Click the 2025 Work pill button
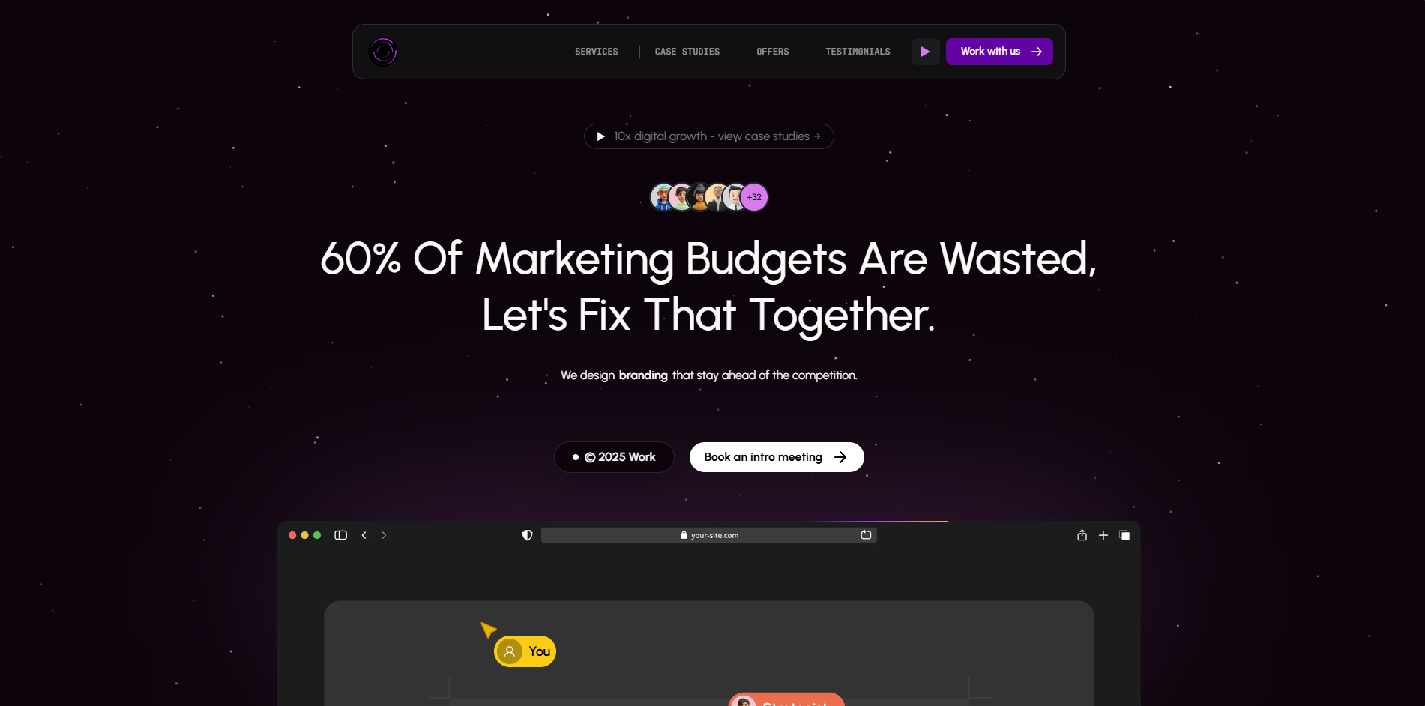Image resolution: width=1425 pixels, height=706 pixels. pyautogui.click(x=614, y=457)
